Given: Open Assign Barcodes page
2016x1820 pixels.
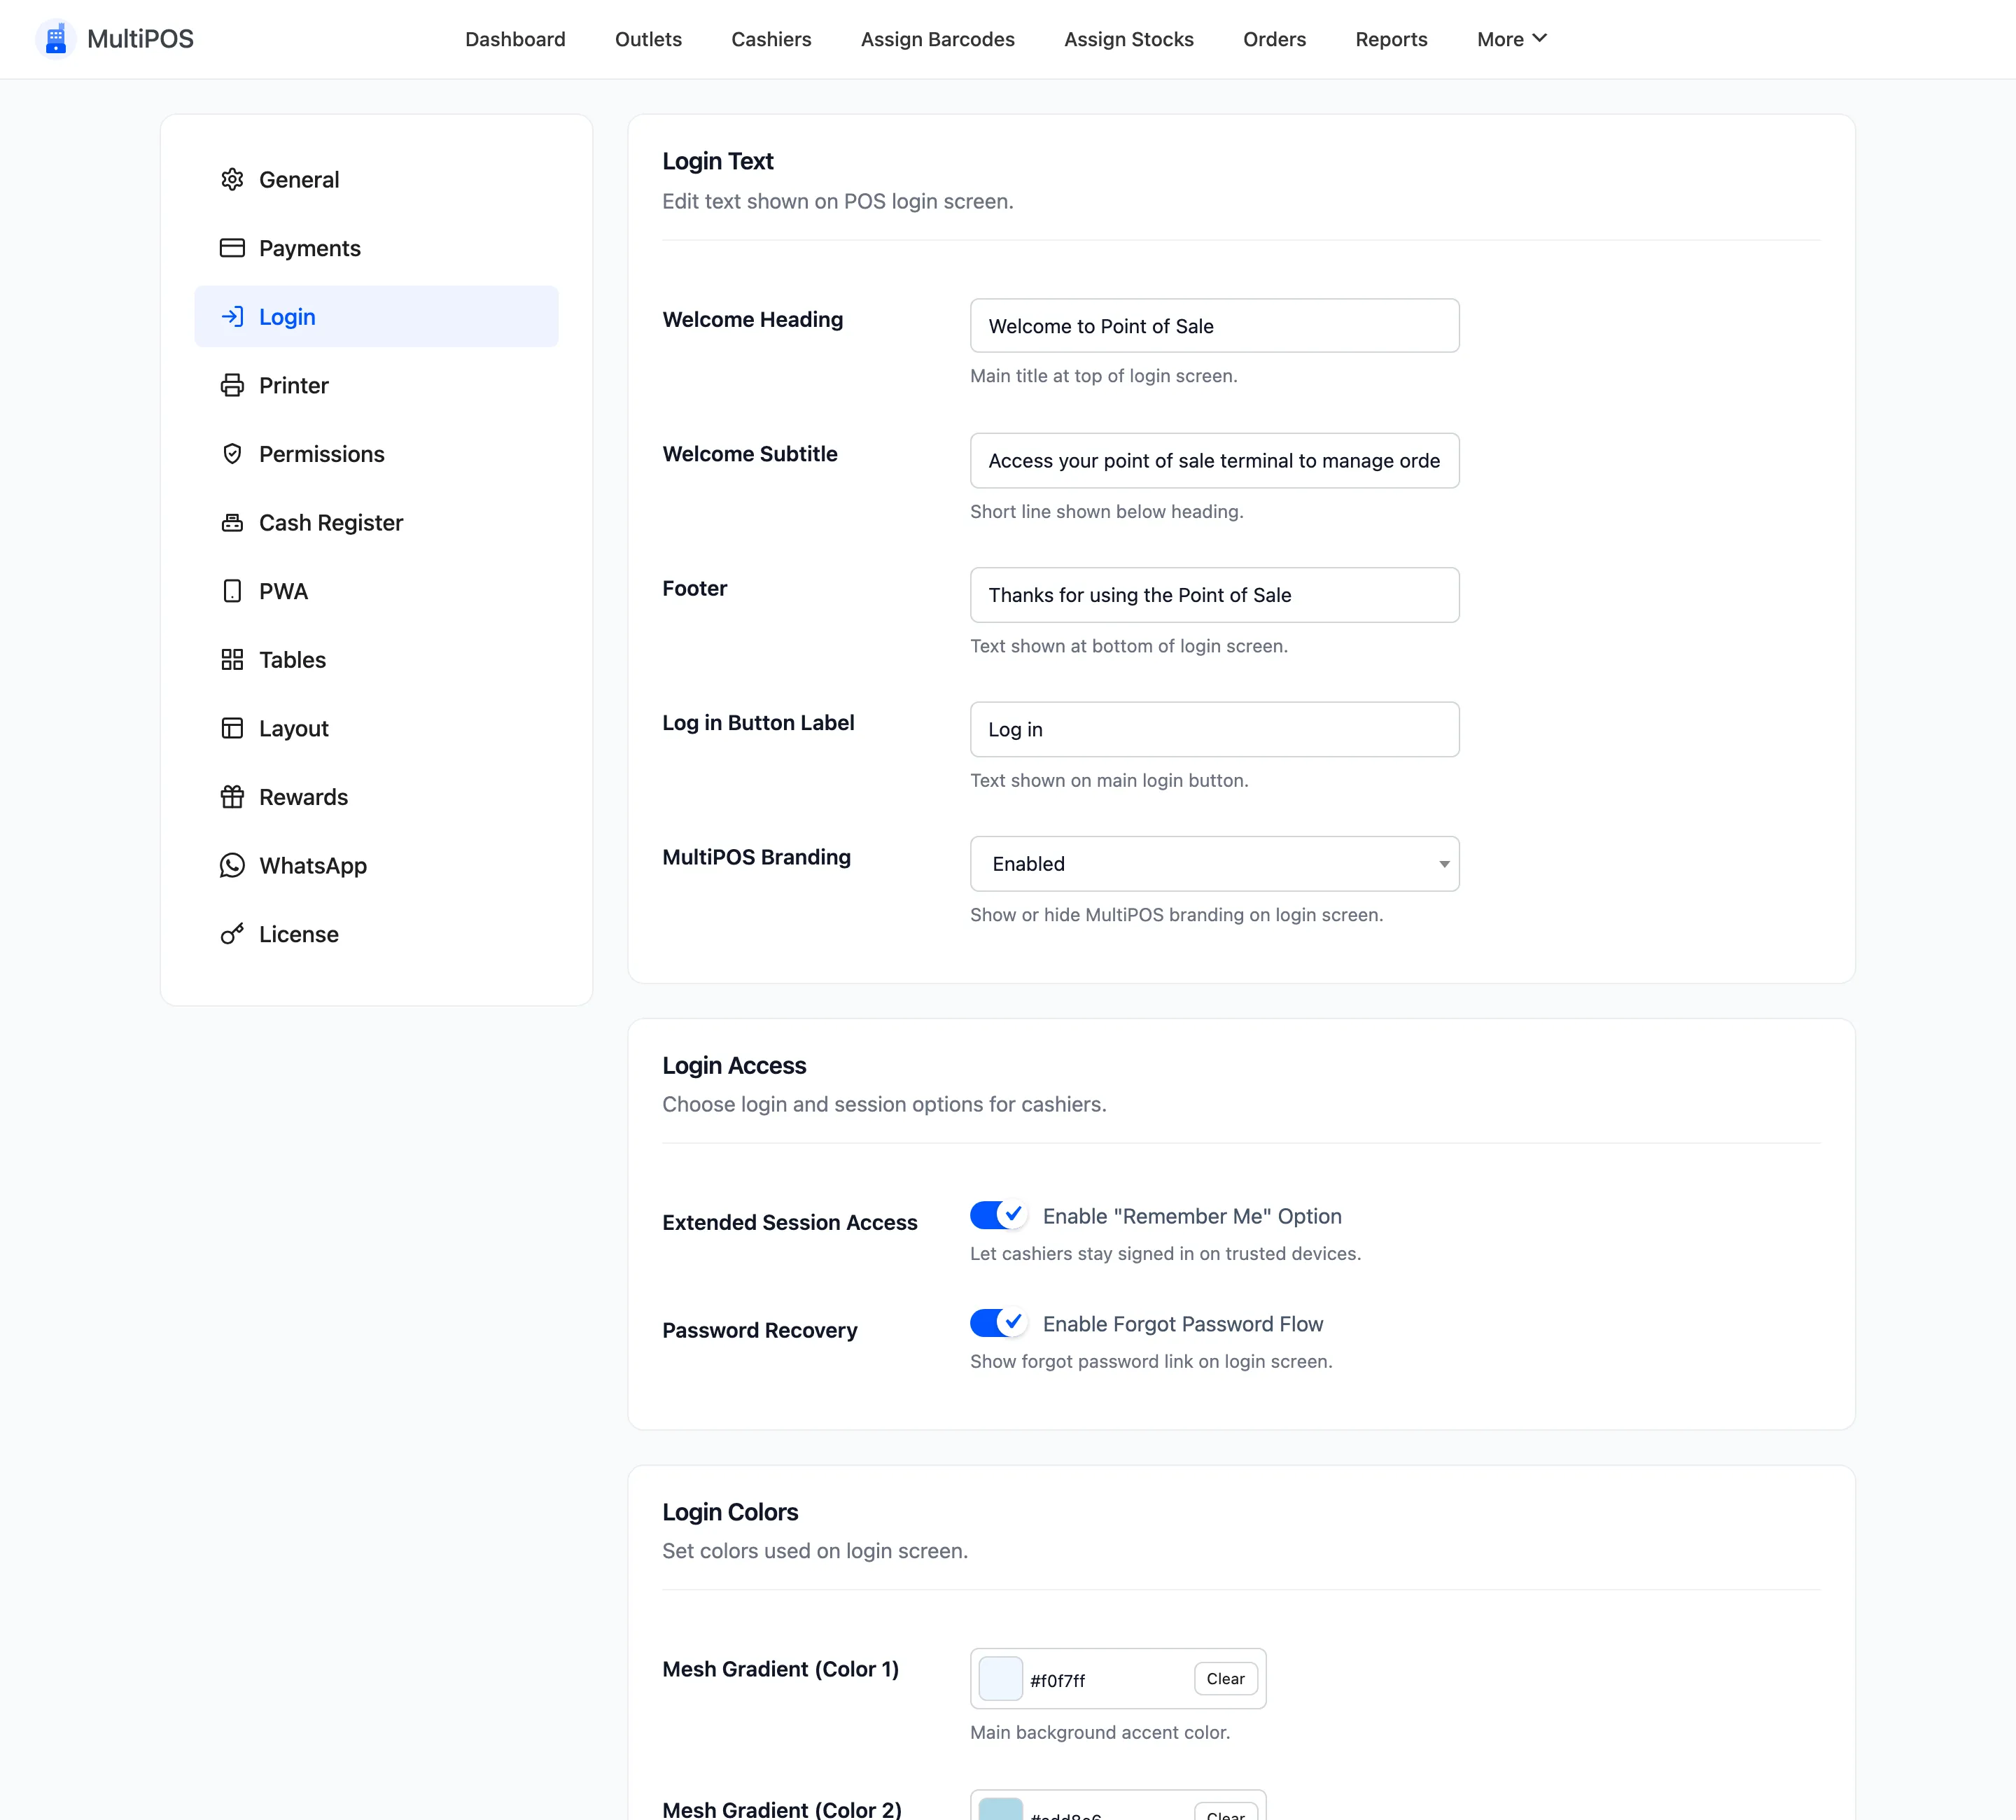Looking at the screenshot, I should click(x=937, y=39).
